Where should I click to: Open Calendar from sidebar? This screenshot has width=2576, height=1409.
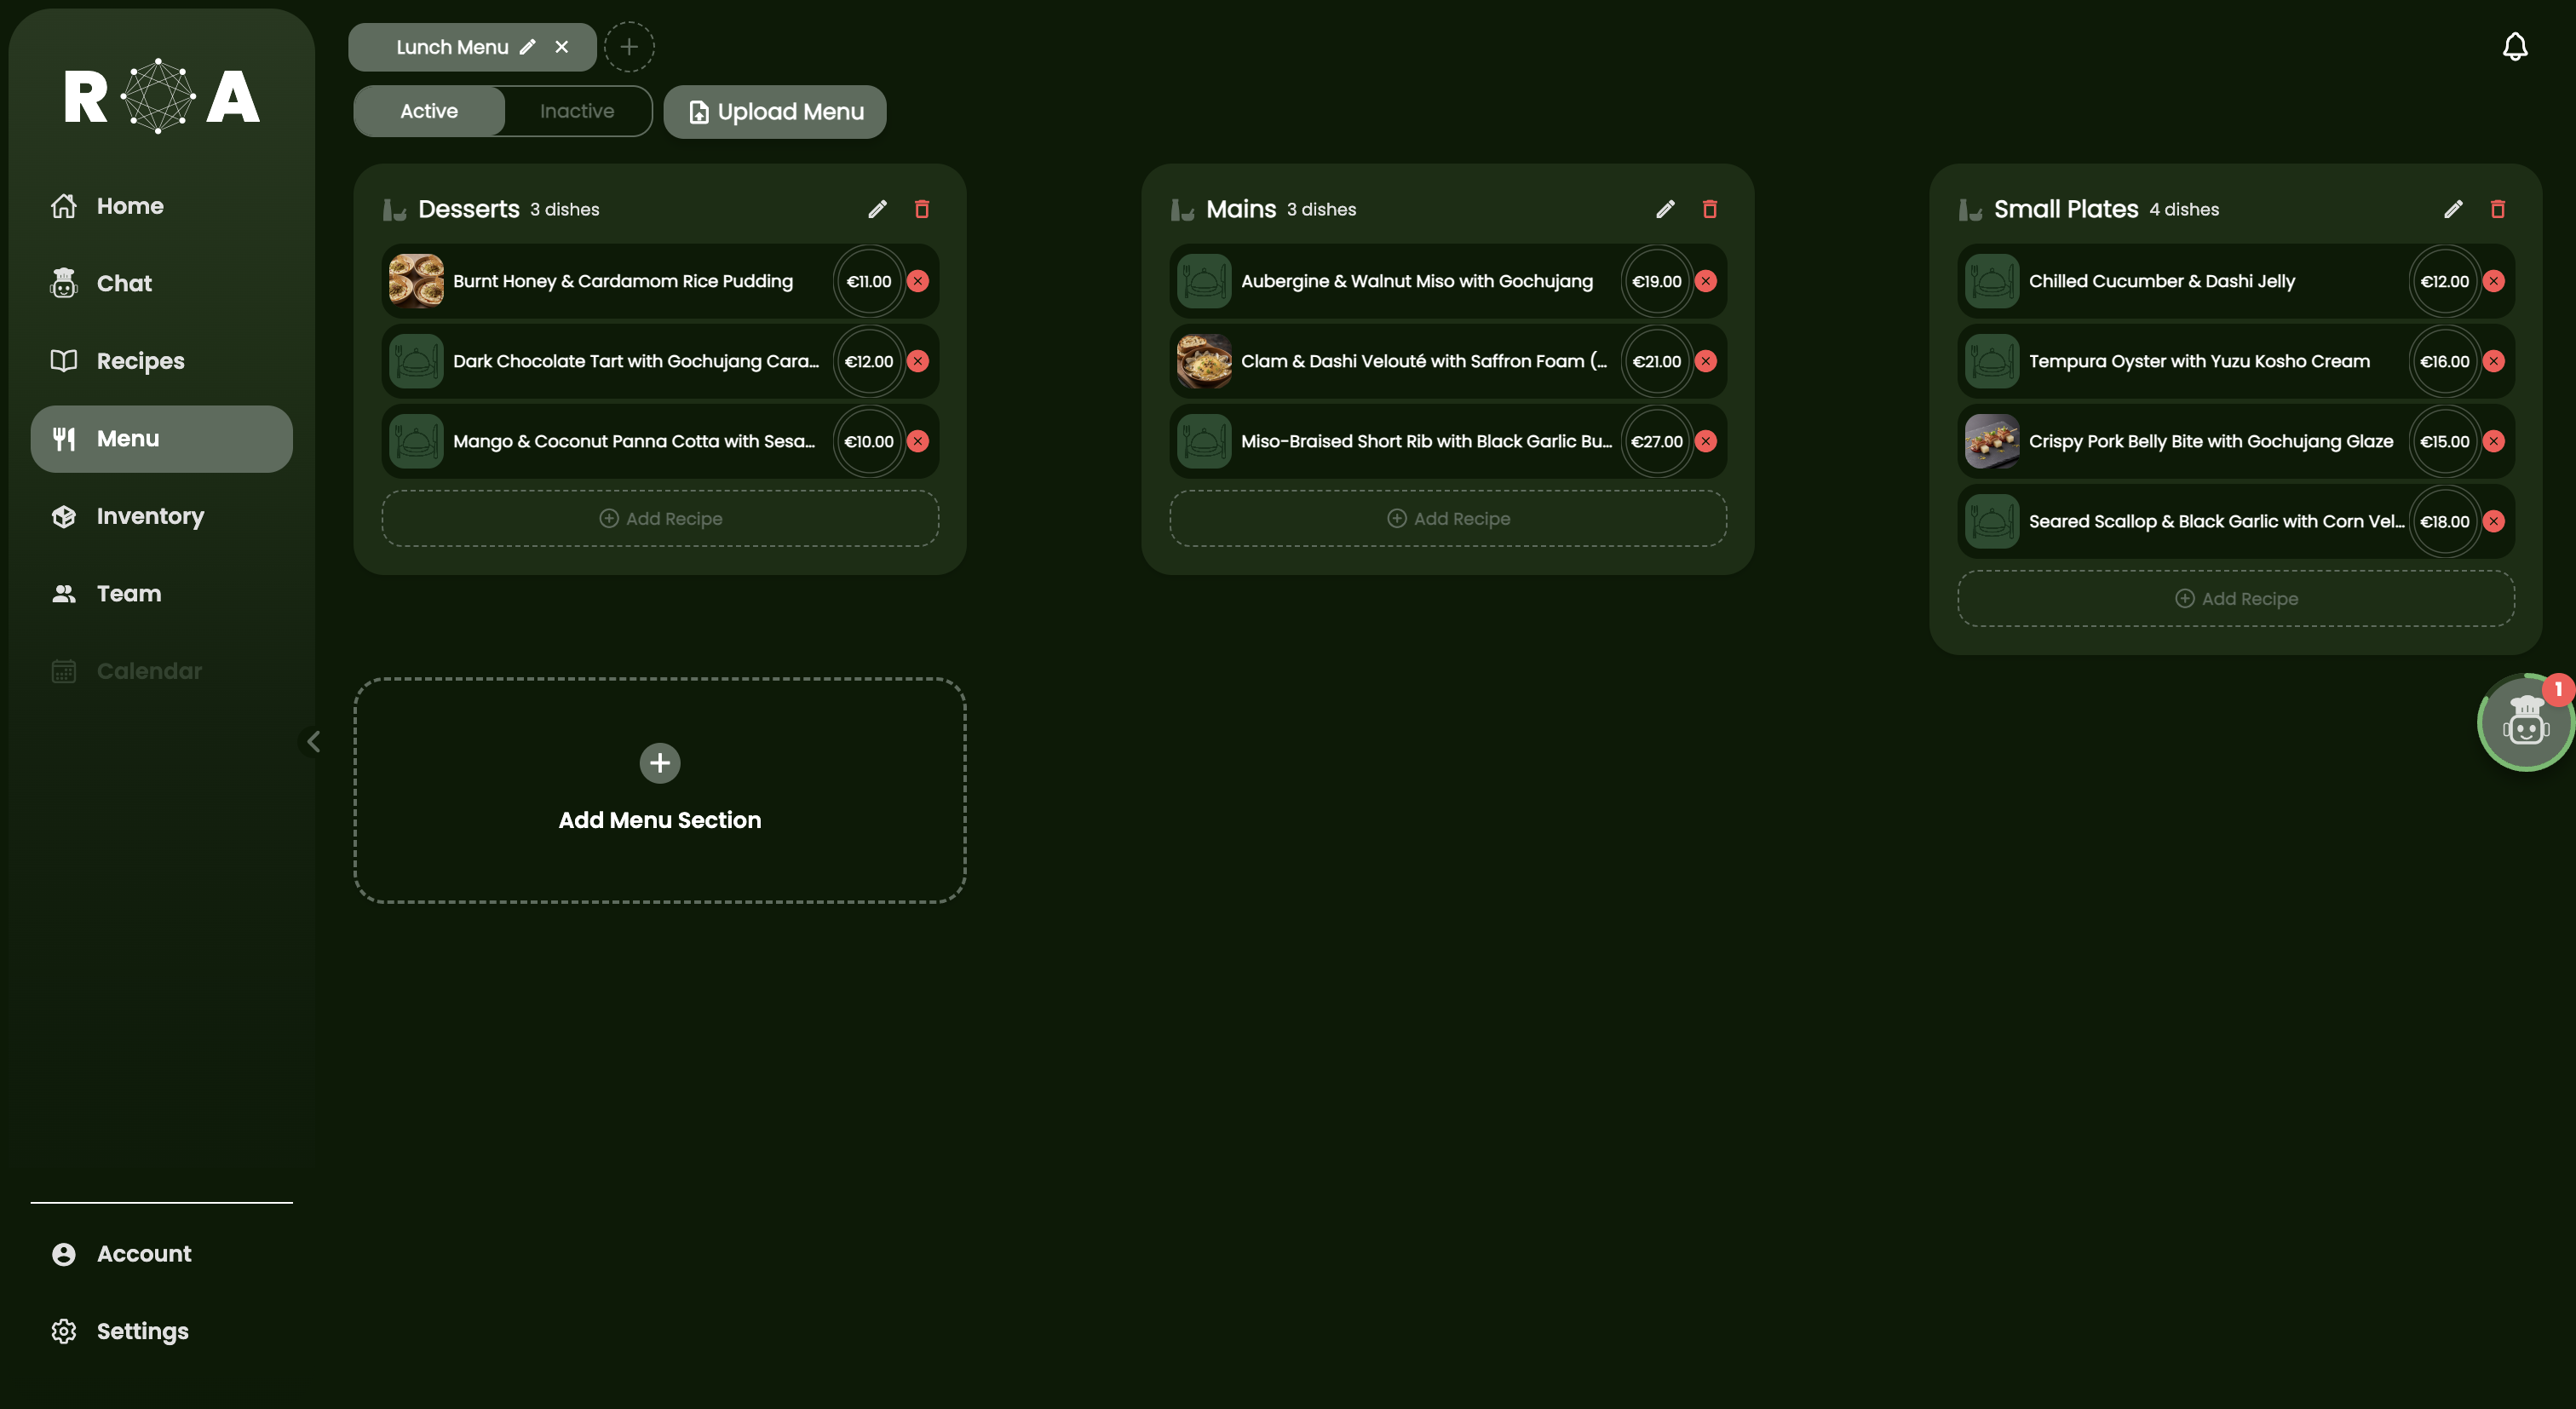pyautogui.click(x=161, y=671)
